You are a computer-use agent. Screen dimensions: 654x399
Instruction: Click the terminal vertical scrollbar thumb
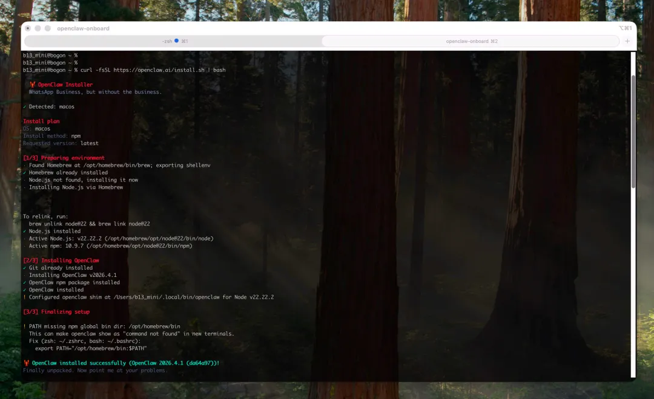click(633, 131)
